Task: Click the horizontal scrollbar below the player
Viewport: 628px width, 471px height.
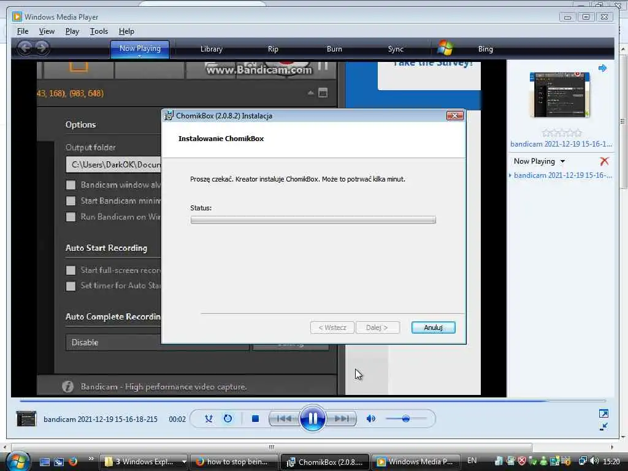Action: click(272, 447)
